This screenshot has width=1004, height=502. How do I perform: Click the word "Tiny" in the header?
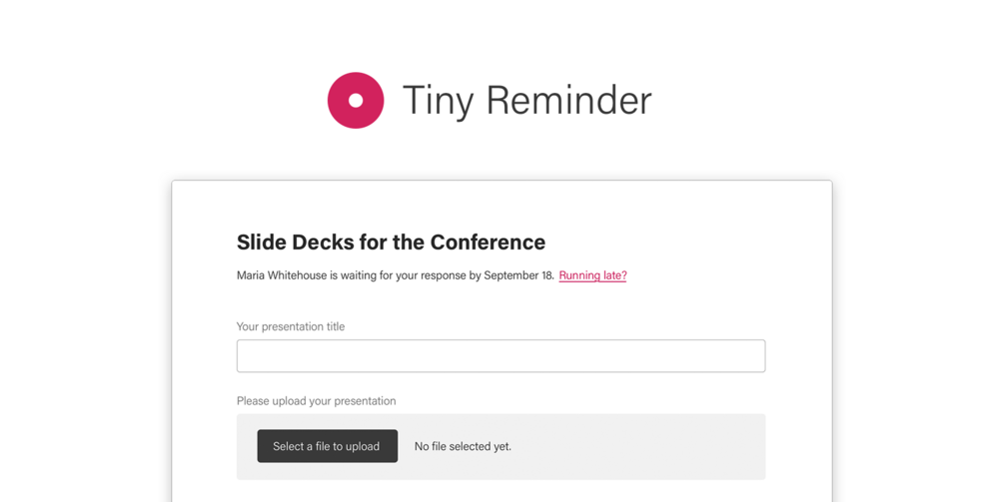pyautogui.click(x=435, y=101)
